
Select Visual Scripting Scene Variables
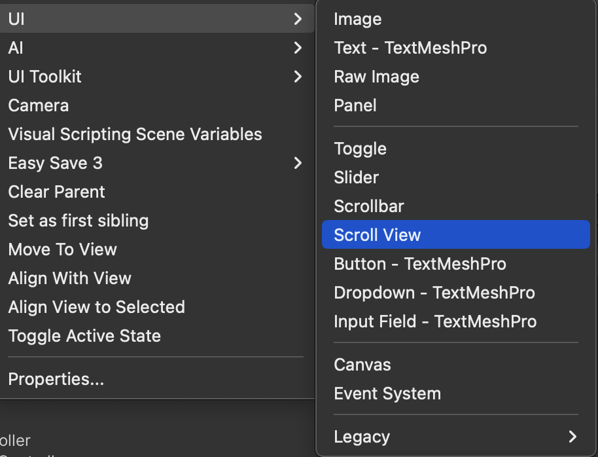135,134
